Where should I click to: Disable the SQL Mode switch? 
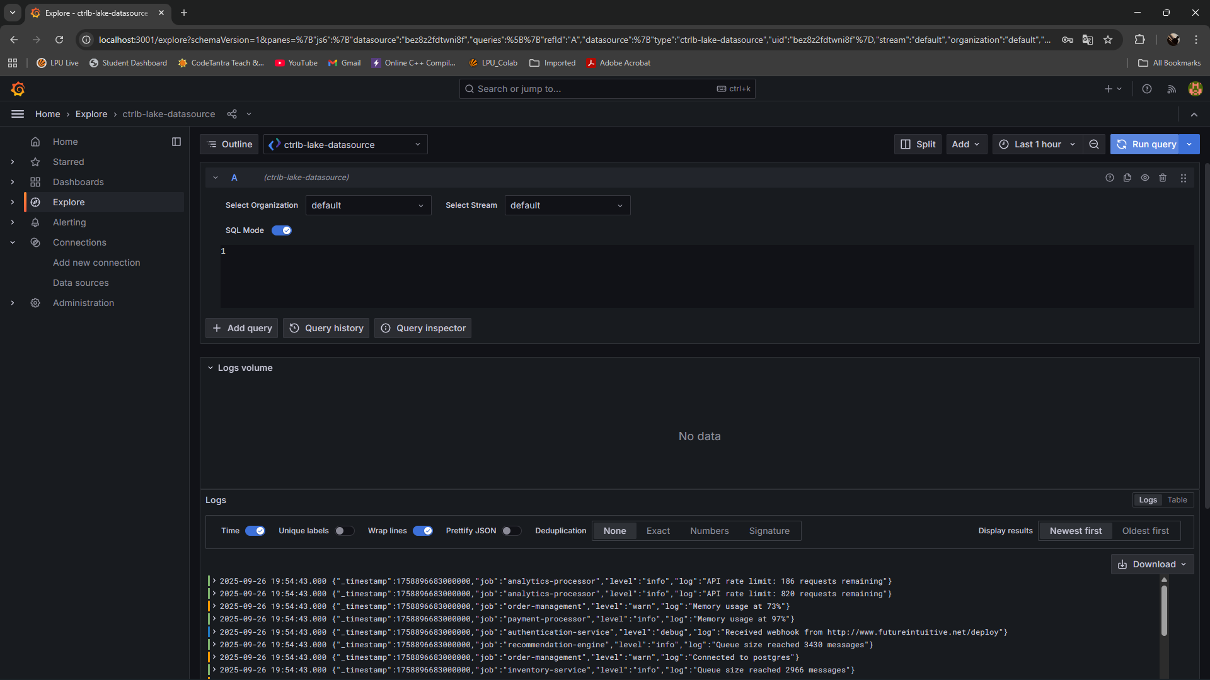(x=282, y=230)
